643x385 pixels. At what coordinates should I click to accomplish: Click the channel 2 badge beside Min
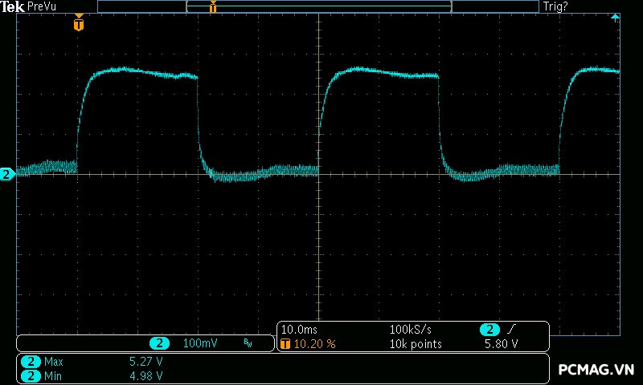[x=30, y=375]
